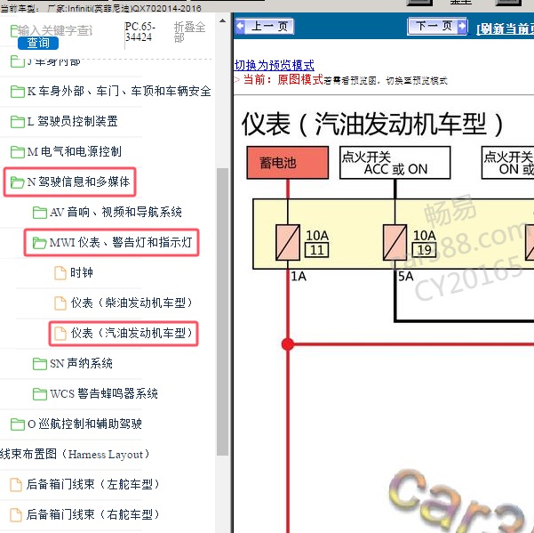Click the 查询 search button
The height and width of the screenshot is (533, 534).
38,43
